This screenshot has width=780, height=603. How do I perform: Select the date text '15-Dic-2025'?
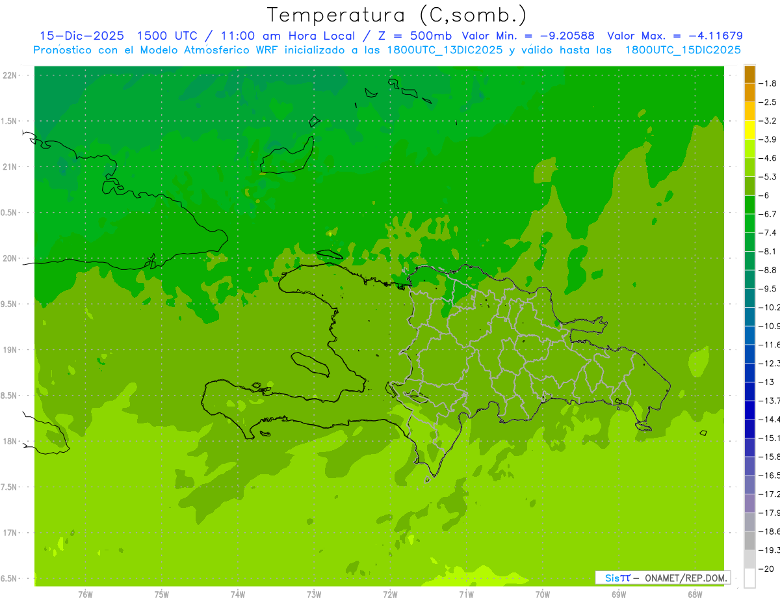[x=82, y=36]
